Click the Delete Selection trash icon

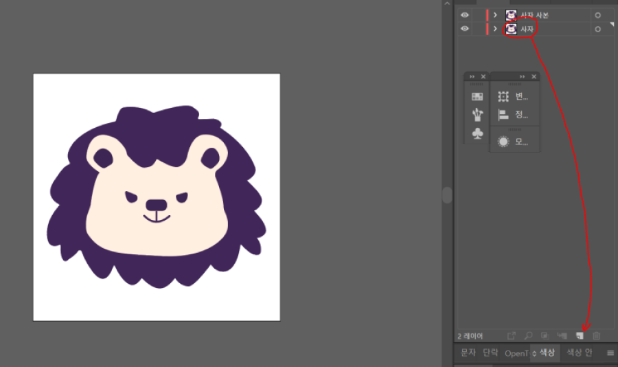[596, 336]
